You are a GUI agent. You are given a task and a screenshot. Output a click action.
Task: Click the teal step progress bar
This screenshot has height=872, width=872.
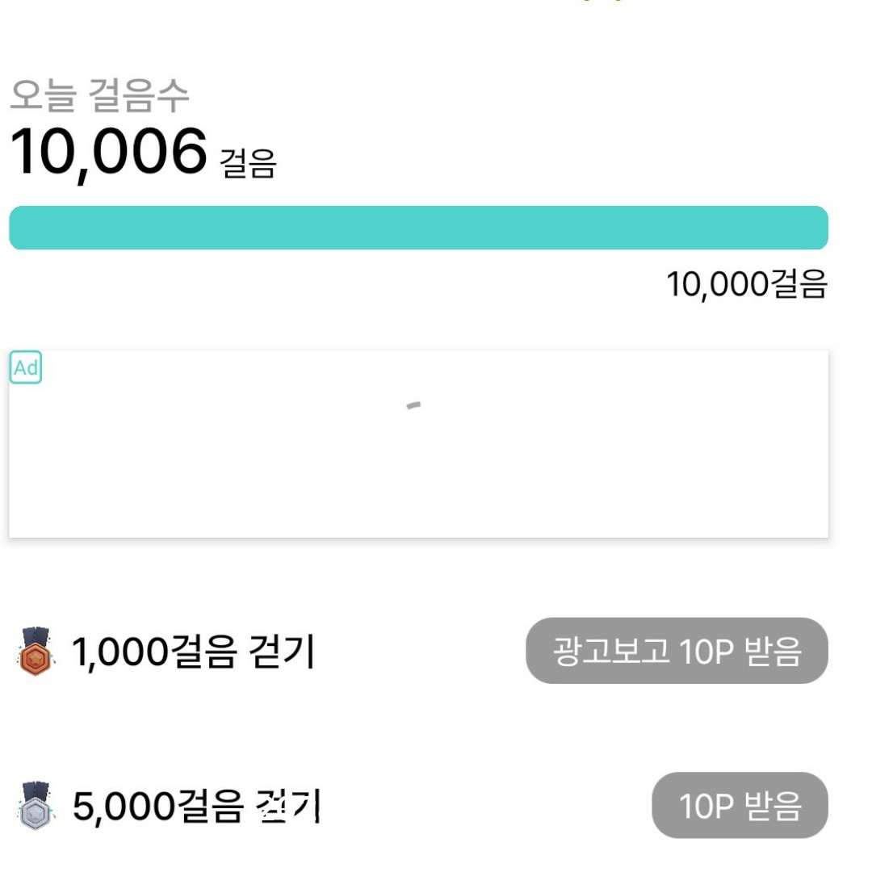pos(418,228)
